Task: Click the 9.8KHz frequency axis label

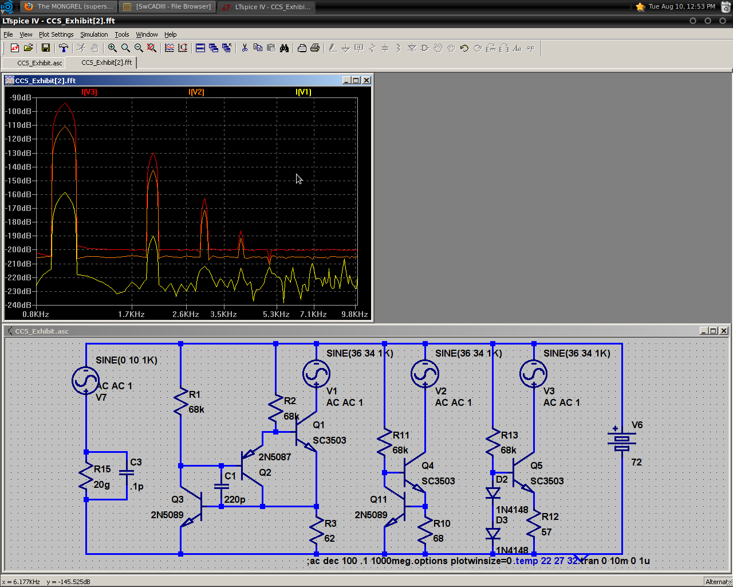Action: tap(354, 314)
